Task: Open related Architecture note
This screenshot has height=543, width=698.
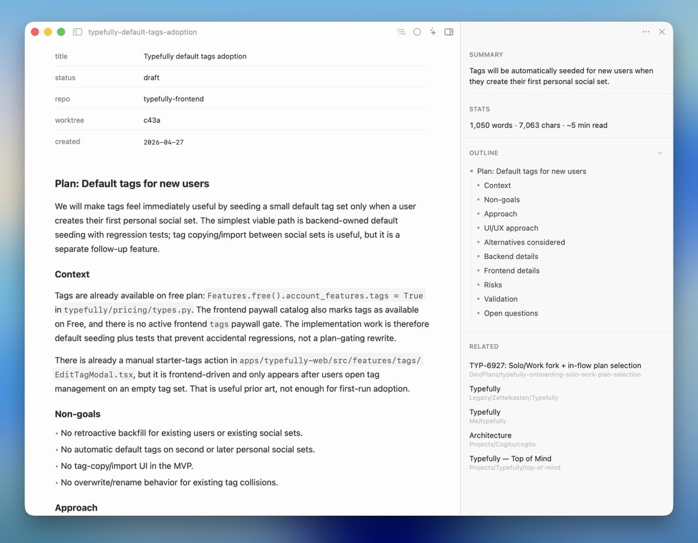Action: point(503,439)
